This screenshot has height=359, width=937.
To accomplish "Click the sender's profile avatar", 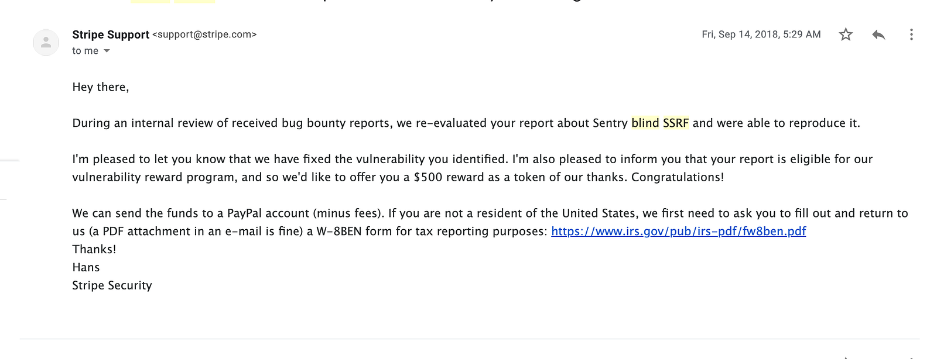I will (46, 42).
